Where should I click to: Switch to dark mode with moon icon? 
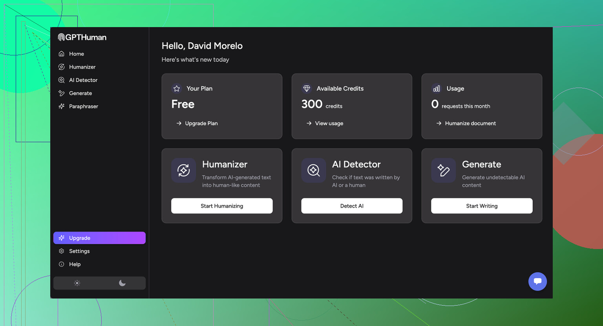click(122, 283)
